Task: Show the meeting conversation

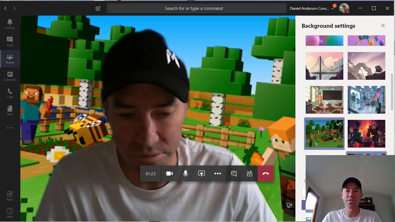Action: point(234,174)
